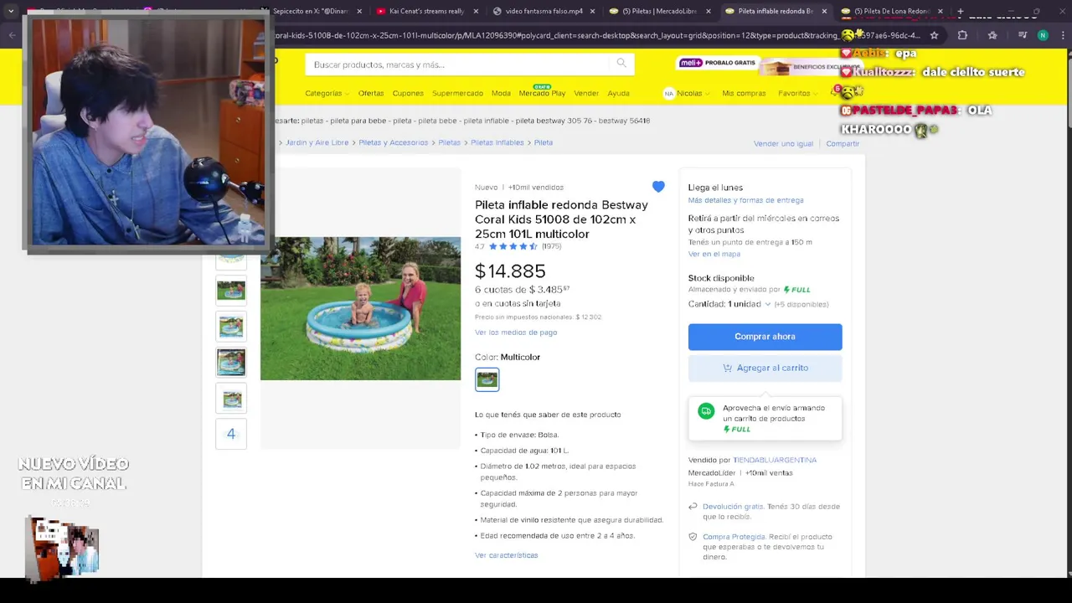The width and height of the screenshot is (1072, 603).
Task: Click the Meli+ Probalo Gratis banner
Action: click(x=717, y=63)
